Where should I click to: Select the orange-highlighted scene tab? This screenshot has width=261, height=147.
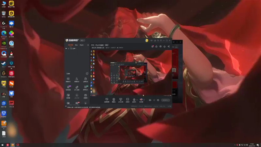(x=70, y=45)
